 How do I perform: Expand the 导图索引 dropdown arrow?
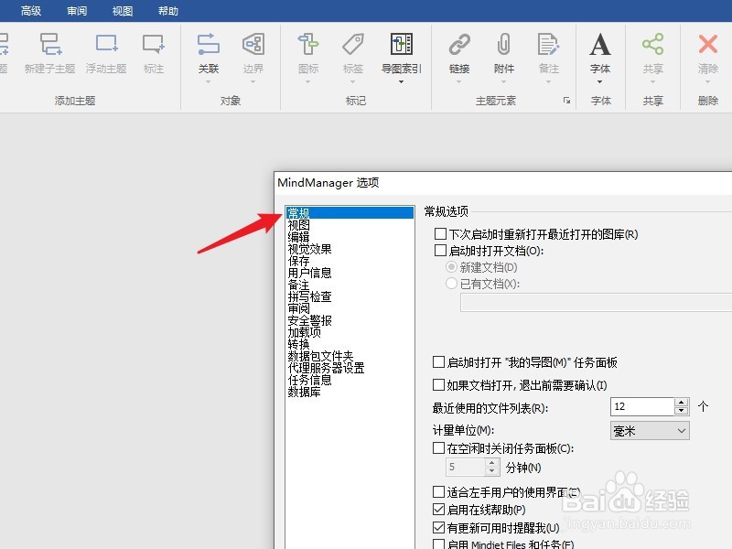(402, 81)
